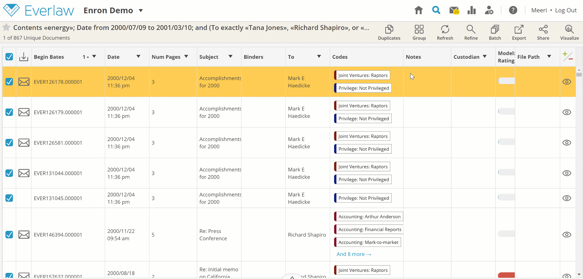The width and height of the screenshot is (583, 279).
Task: Click the eye preview for EVER131045.000001
Action: point(567,198)
